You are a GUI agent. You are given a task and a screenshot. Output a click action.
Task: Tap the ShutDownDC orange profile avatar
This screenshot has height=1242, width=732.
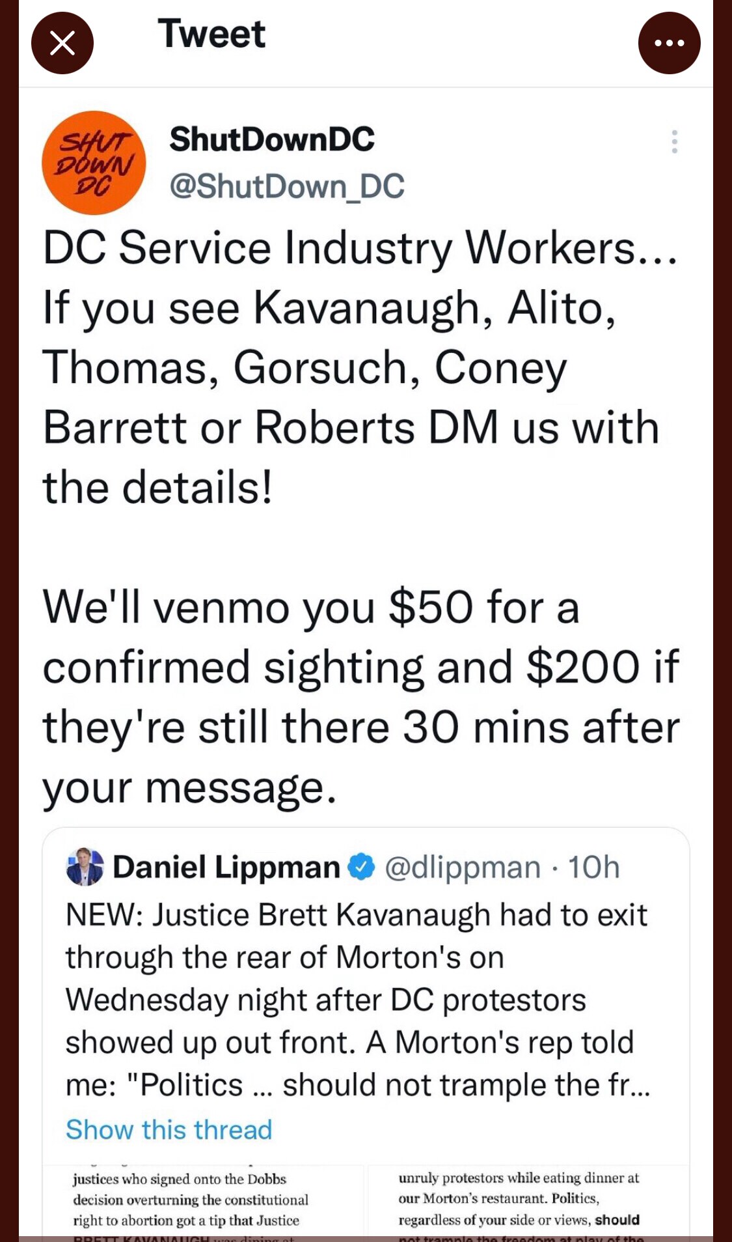pos(94,163)
